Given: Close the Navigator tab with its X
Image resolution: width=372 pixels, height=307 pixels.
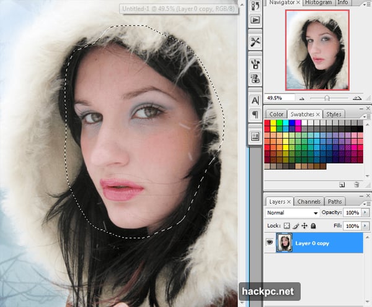Looking at the screenshot, I should pos(298,2).
